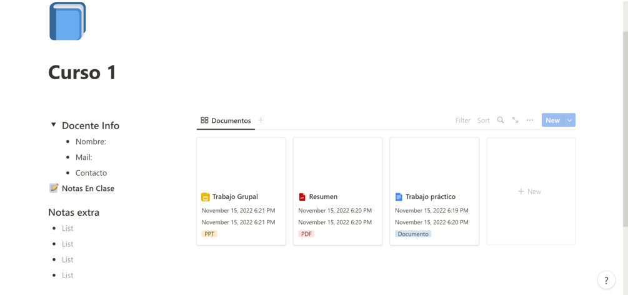This screenshot has width=628, height=295.
Task: Open the Notas En Clase page link
Action: pyautogui.click(x=88, y=188)
